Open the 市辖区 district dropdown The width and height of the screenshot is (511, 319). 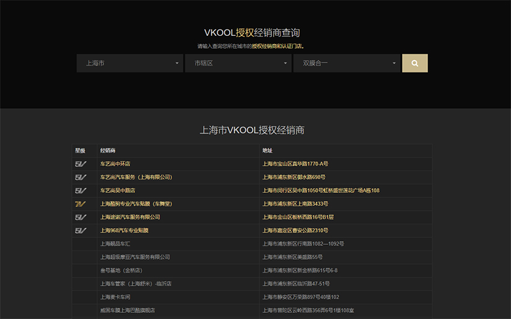(x=238, y=63)
